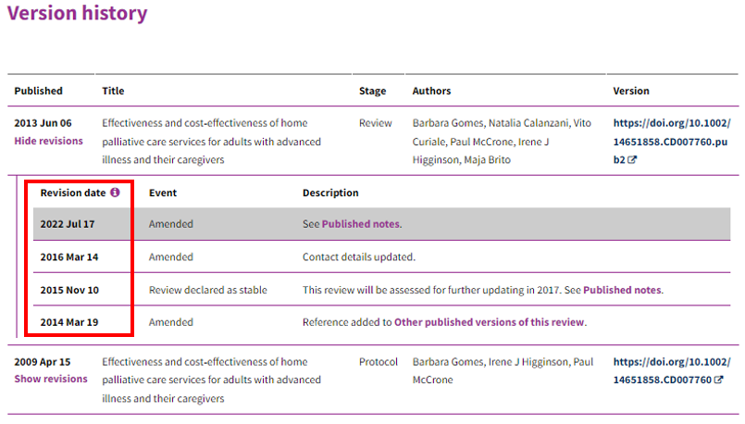Viewport: 745px width, 424px height.
Task: Click external link icon beside pub2 DOI
Action: coord(632,159)
